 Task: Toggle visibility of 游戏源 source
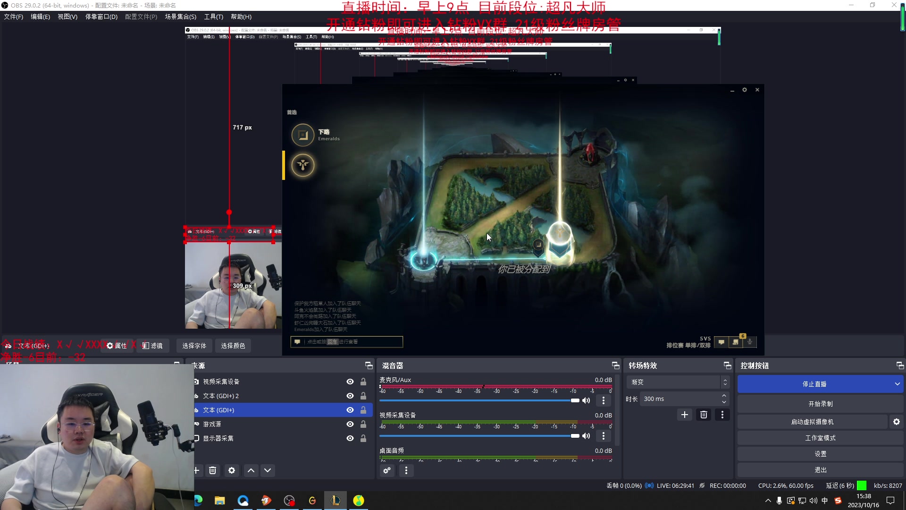point(350,424)
